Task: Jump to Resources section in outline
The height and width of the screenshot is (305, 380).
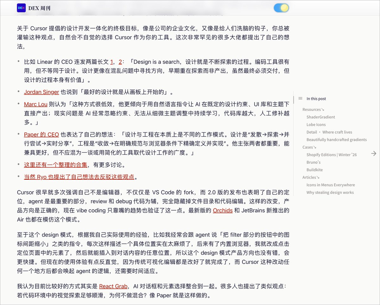Action: coord(313,110)
